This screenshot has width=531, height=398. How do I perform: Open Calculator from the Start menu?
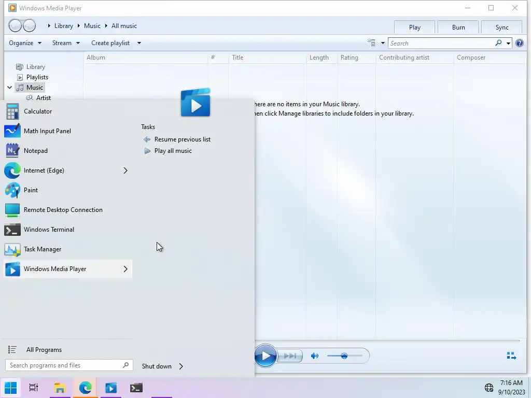click(67, 111)
